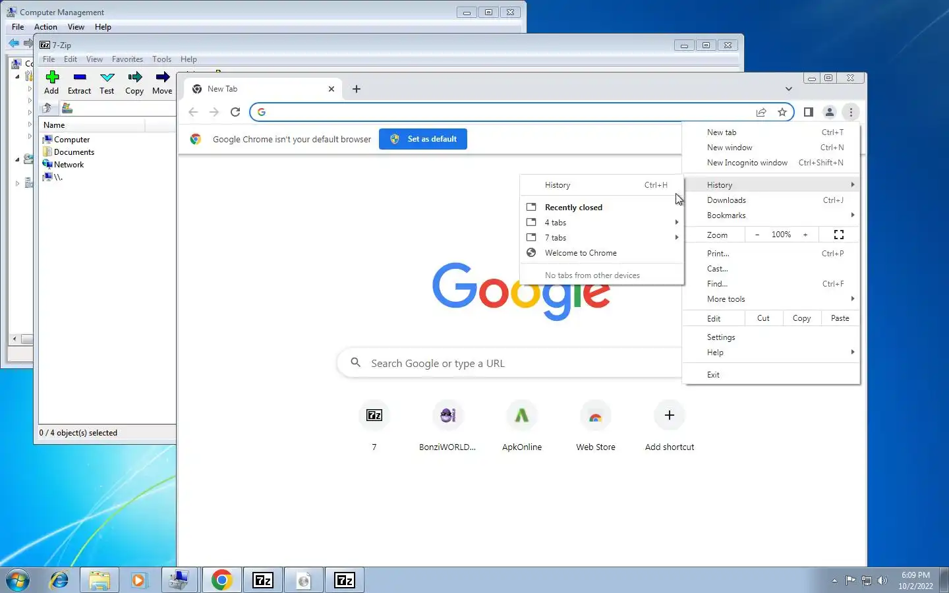Click the Chrome three-dot menu icon

click(x=851, y=112)
